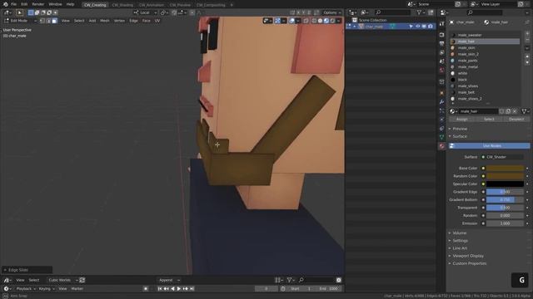Open Local transform orientation dropdown

point(145,12)
